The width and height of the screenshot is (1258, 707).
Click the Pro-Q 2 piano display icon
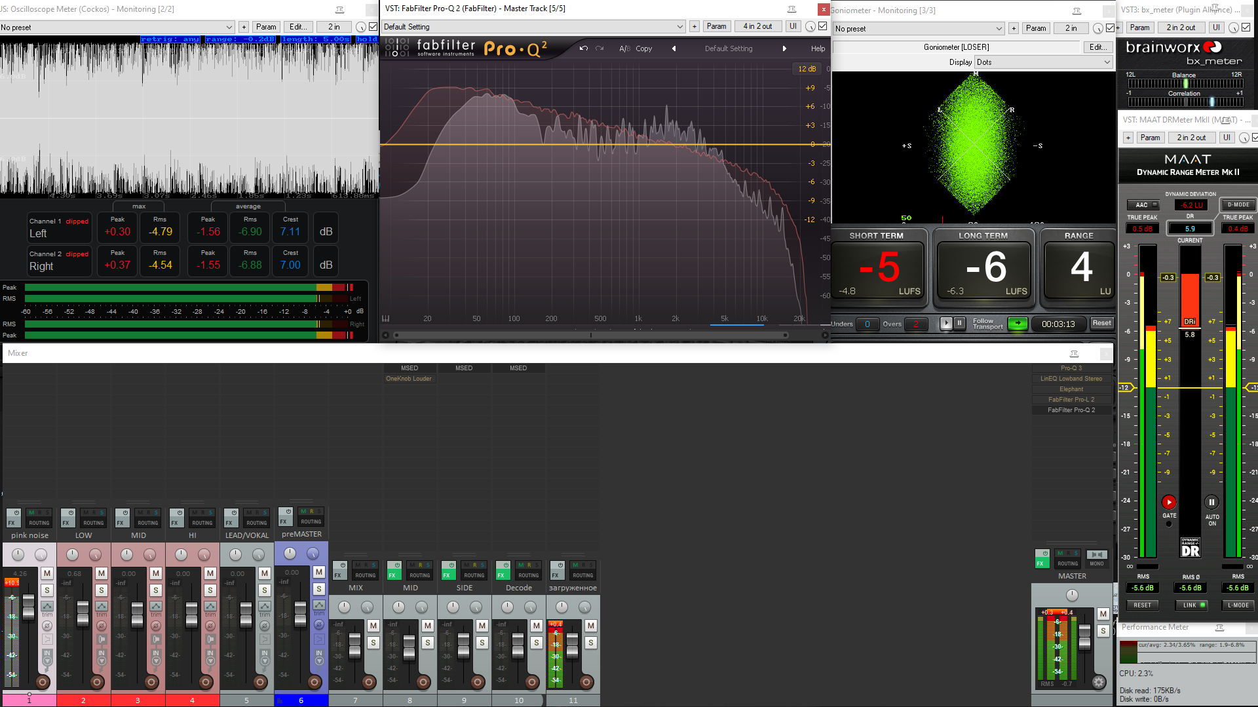point(386,318)
